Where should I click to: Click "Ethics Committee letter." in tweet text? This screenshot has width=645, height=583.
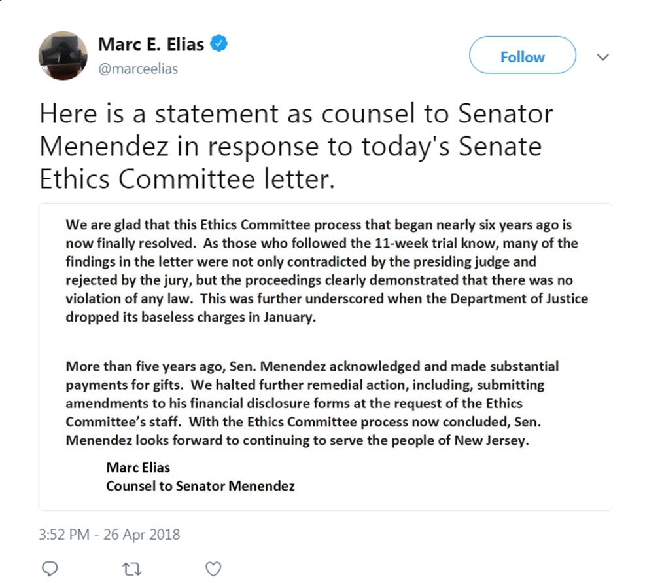coord(187,179)
